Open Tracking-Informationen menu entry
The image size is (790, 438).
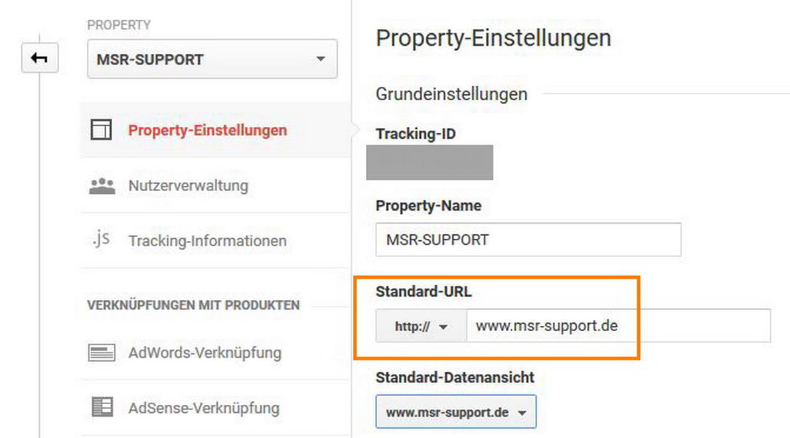click(x=207, y=240)
